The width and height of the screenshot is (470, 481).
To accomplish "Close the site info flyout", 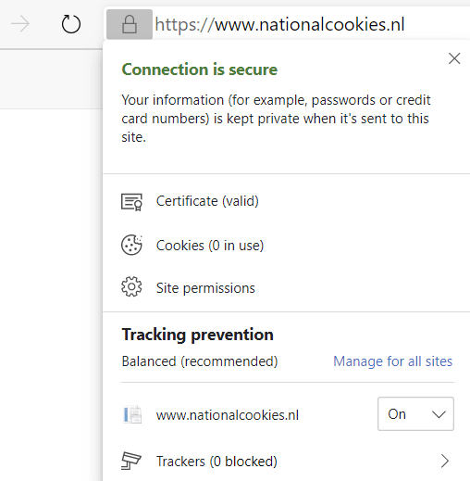I will (x=454, y=58).
